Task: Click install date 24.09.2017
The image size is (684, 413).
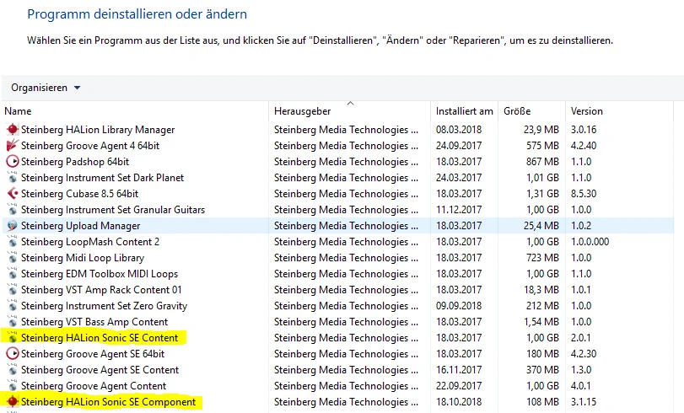Action: pyautogui.click(x=459, y=146)
